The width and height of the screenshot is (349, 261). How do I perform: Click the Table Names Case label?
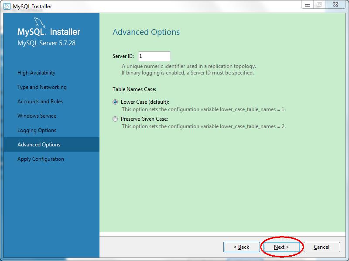[134, 89]
